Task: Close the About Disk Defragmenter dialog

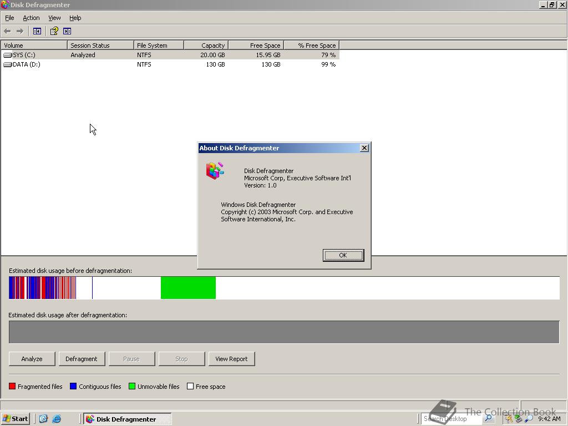Action: pyautogui.click(x=364, y=148)
